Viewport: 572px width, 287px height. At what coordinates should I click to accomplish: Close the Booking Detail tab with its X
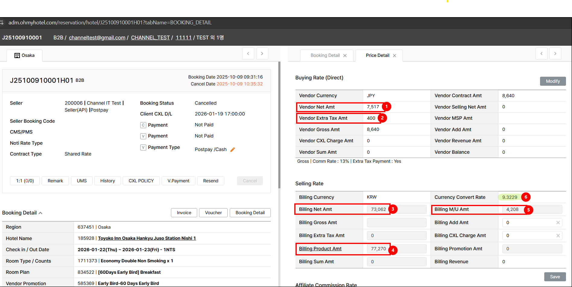tap(345, 56)
